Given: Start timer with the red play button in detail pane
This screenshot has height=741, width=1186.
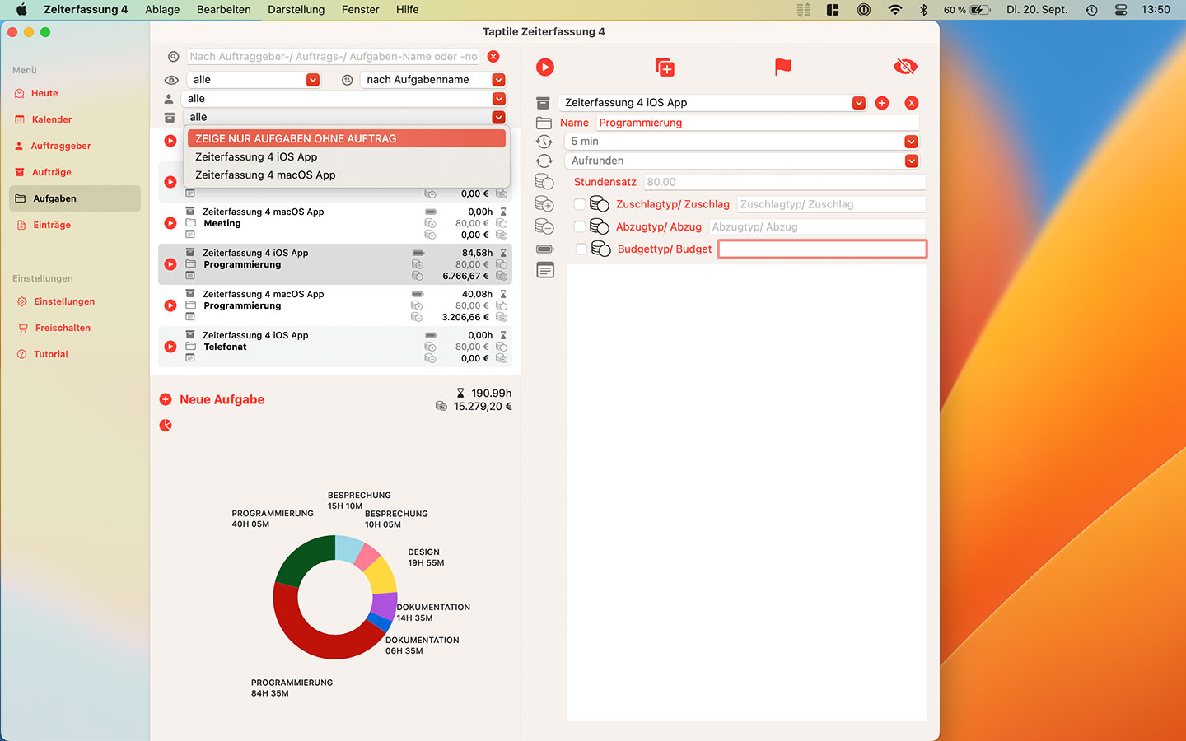Looking at the screenshot, I should click(545, 68).
